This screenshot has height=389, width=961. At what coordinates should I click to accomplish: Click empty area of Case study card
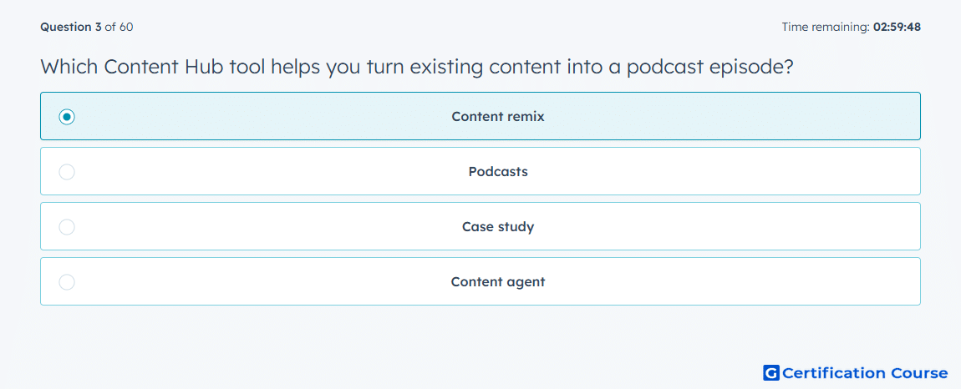click(x=735, y=227)
